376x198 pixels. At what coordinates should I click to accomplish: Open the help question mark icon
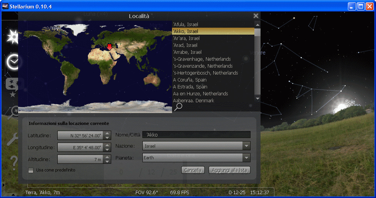tap(14, 163)
